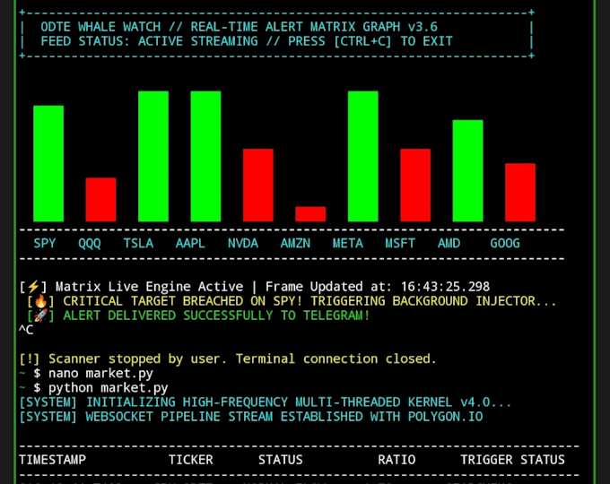Click the green AAPL bar
The width and height of the screenshot is (610, 484).
point(205,156)
